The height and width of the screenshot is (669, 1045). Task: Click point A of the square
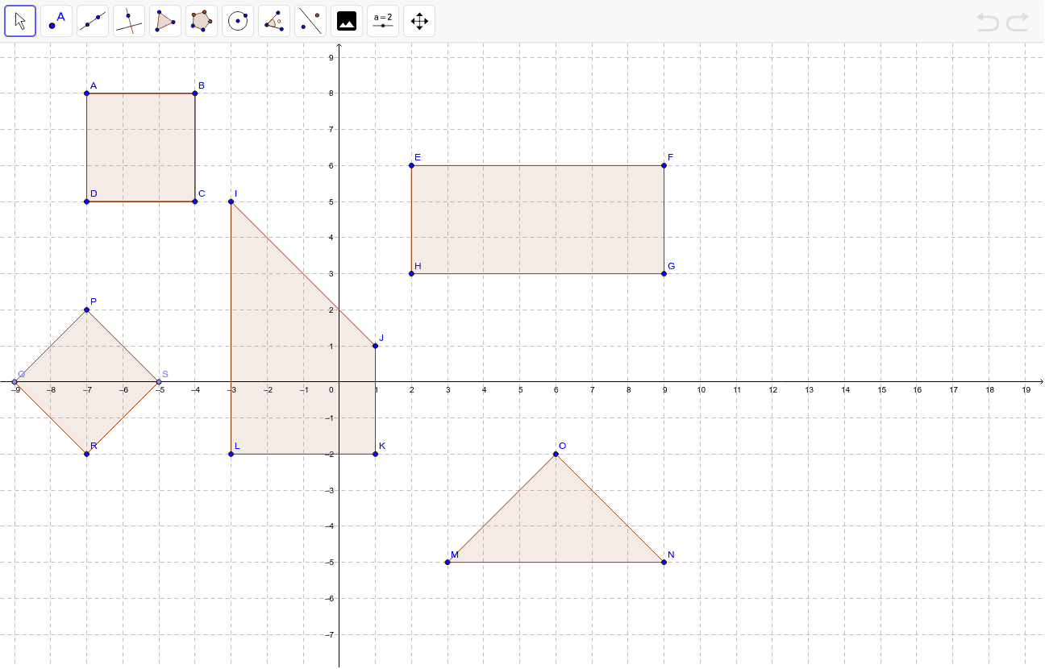[87, 93]
